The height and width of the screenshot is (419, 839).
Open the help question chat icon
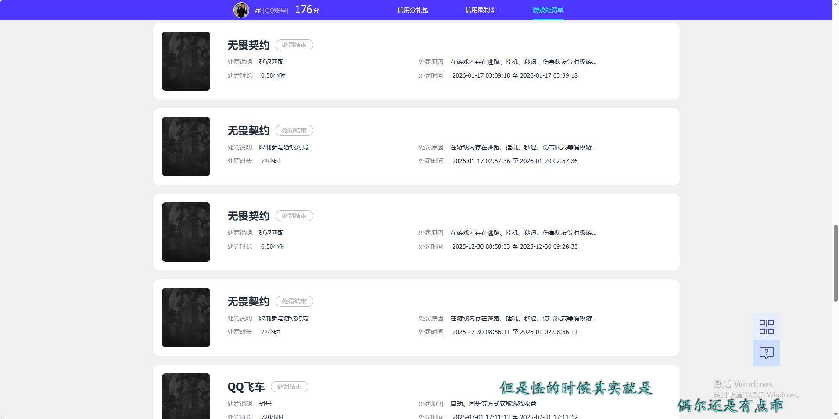766,353
